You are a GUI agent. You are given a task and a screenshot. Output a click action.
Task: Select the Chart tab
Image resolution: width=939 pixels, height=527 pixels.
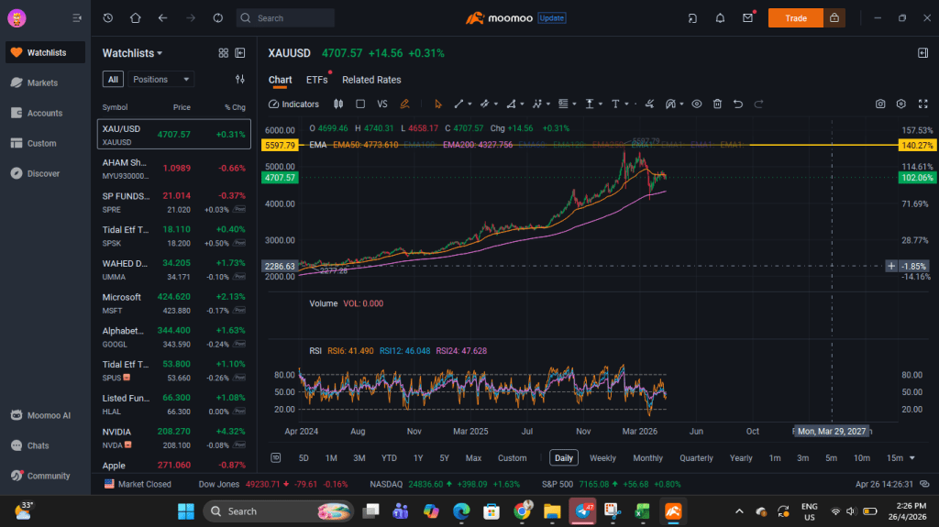tap(280, 80)
